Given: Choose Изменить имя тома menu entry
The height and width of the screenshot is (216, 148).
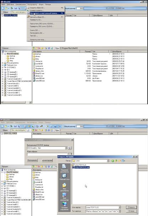Looking at the screenshot, I should click(x=46, y=40).
